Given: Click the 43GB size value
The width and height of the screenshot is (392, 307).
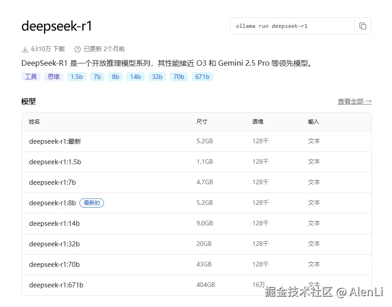Looking at the screenshot, I should pyautogui.click(x=204, y=264).
